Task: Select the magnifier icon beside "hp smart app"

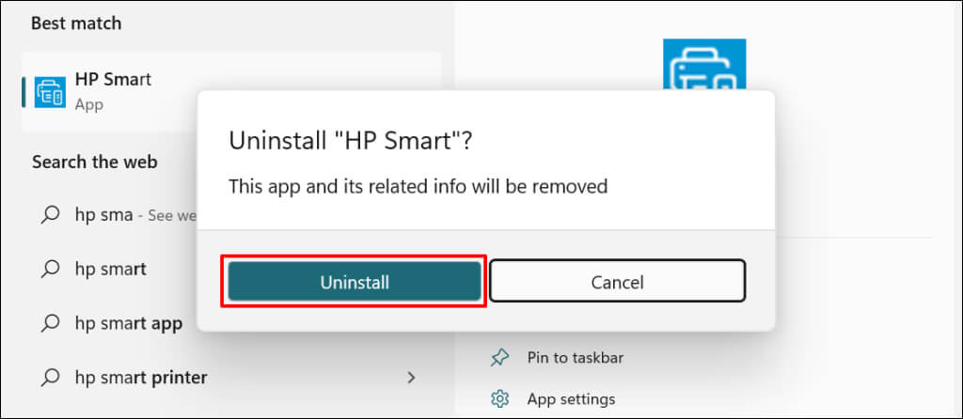Action: (x=49, y=323)
